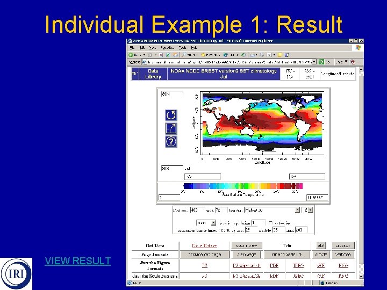Click the Go button next to address bar
The width and height of the screenshot is (387, 290).
324,62
